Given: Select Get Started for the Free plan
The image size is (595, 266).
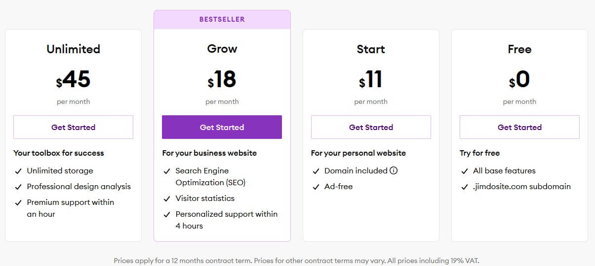Looking at the screenshot, I should point(519,127).
